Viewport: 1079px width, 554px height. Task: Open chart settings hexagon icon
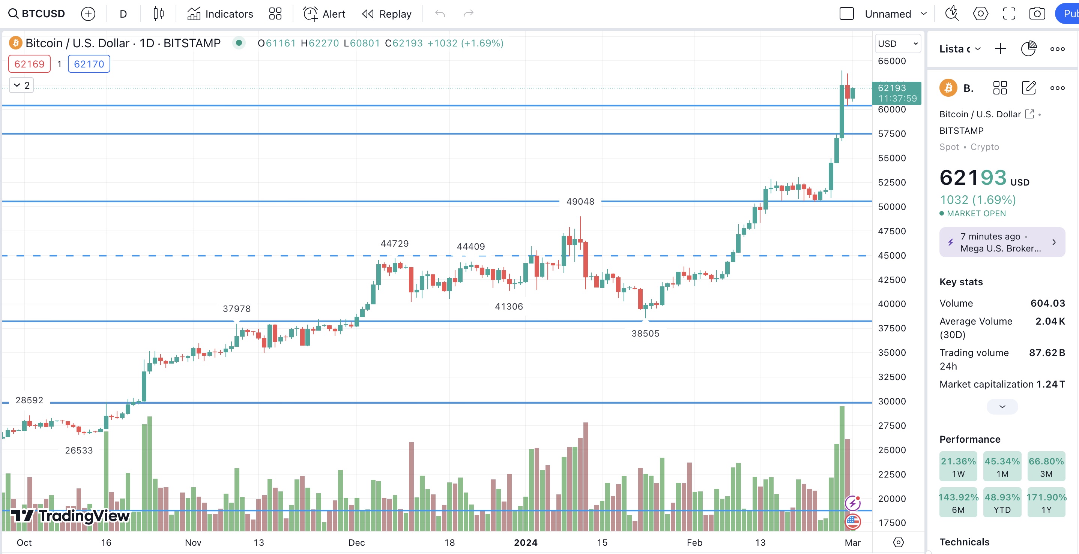[x=980, y=14]
